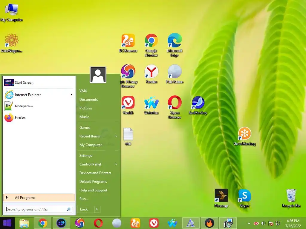The image size is (306, 229).
Task: Expand All Programs list
Action: coord(39,197)
